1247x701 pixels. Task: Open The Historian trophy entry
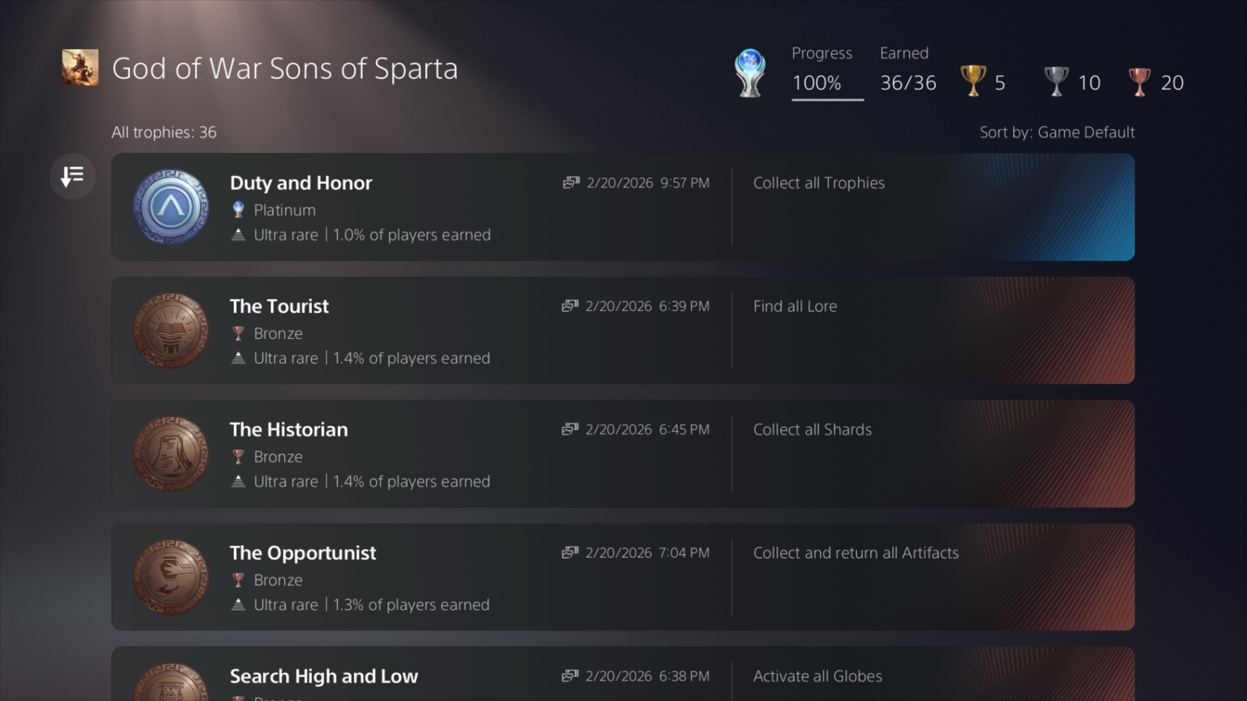click(x=289, y=429)
